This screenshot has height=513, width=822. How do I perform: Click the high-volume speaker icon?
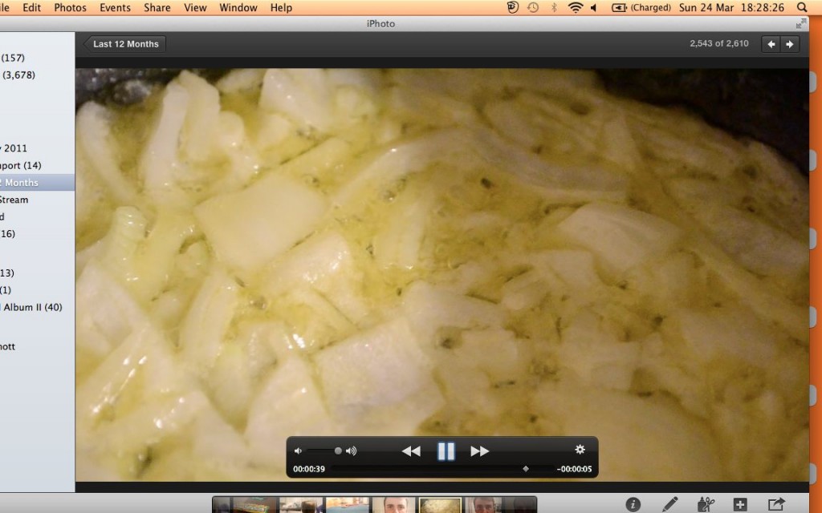pyautogui.click(x=352, y=450)
